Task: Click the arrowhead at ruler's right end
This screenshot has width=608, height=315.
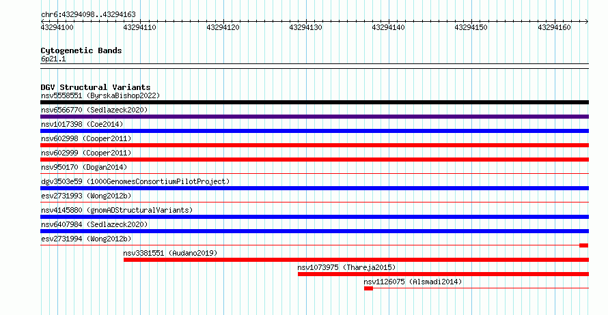Action: [x=587, y=22]
